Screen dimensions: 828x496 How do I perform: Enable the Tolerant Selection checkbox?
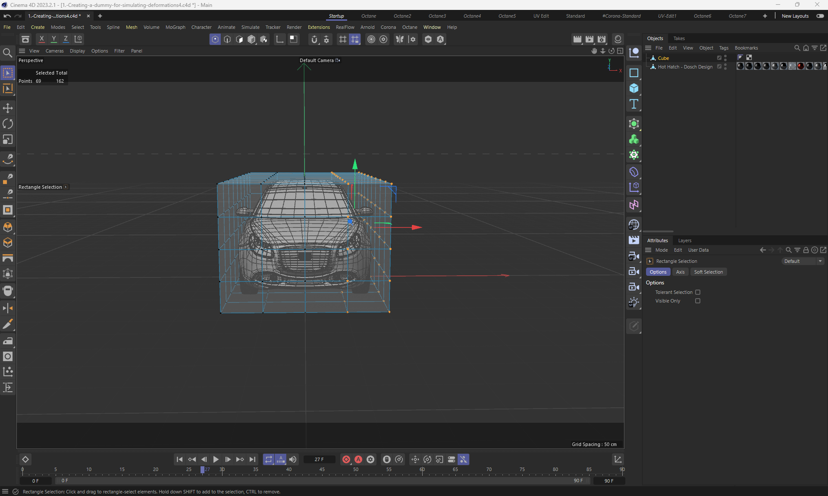click(x=698, y=292)
